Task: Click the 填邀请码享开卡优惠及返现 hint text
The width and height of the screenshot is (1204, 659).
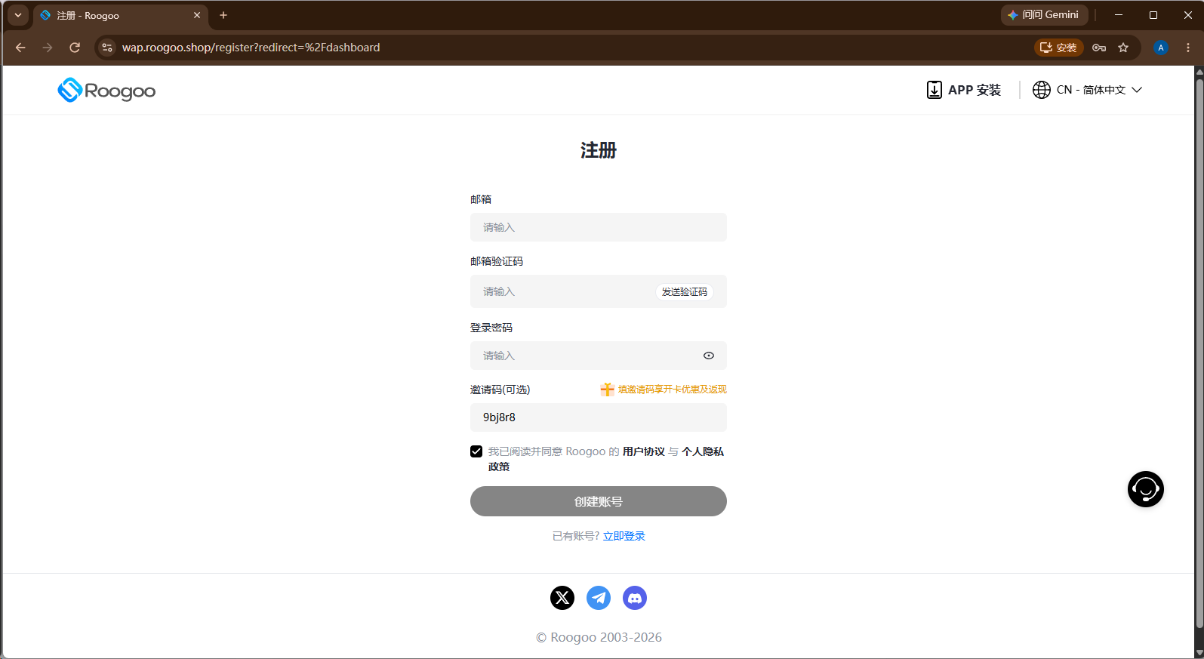Action: (x=672, y=390)
